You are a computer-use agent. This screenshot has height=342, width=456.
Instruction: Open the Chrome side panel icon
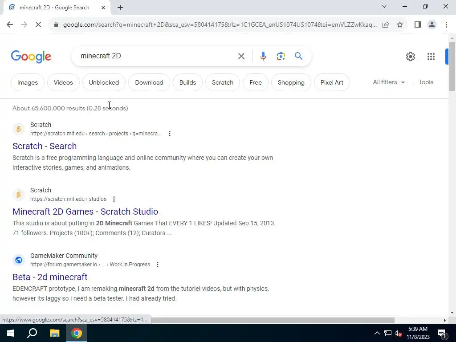[418, 25]
